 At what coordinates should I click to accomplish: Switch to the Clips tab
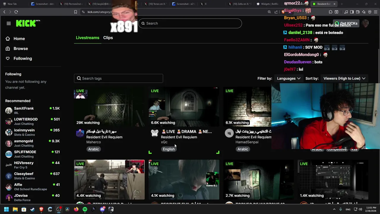pos(108,38)
